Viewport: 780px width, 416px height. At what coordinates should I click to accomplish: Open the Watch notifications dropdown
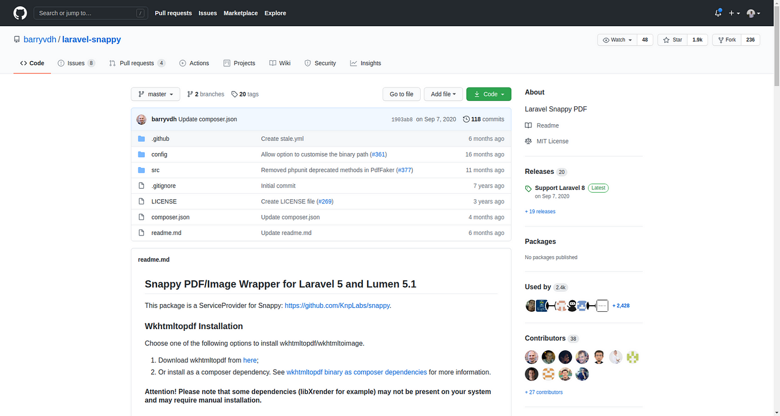[617, 40]
